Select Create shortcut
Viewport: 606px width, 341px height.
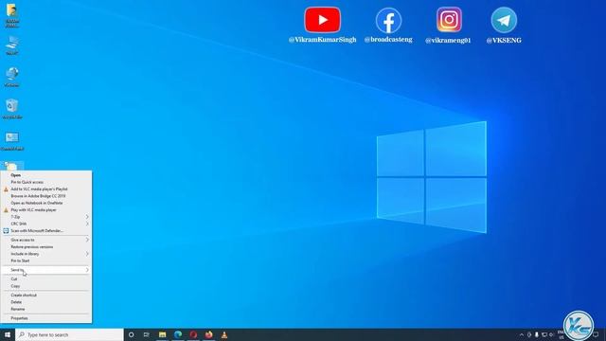(x=46, y=295)
